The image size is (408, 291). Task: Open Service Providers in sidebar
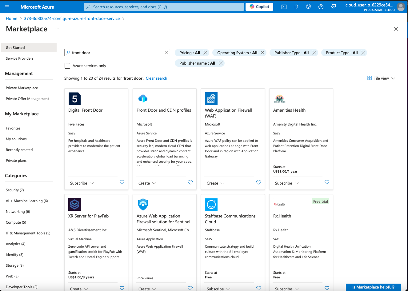[x=20, y=58]
